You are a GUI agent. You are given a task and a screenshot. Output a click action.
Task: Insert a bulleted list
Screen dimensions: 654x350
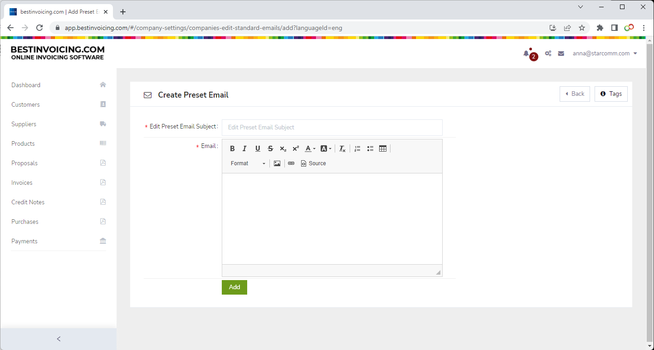click(x=370, y=149)
